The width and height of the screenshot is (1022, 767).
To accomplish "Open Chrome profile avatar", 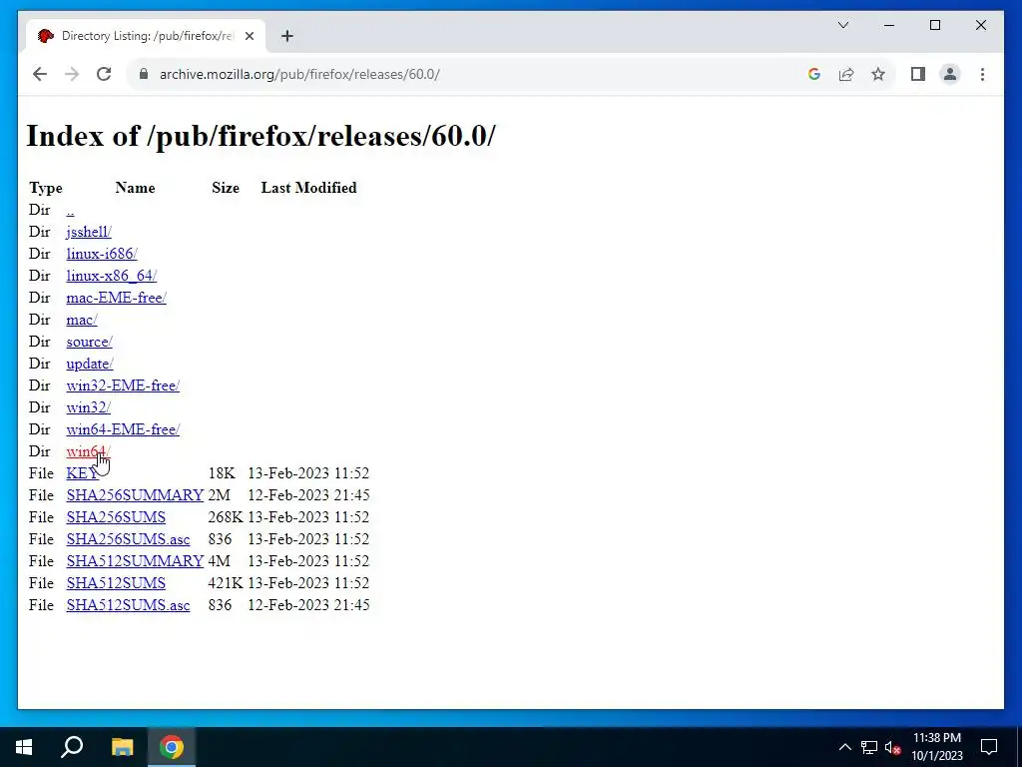I will [x=950, y=74].
